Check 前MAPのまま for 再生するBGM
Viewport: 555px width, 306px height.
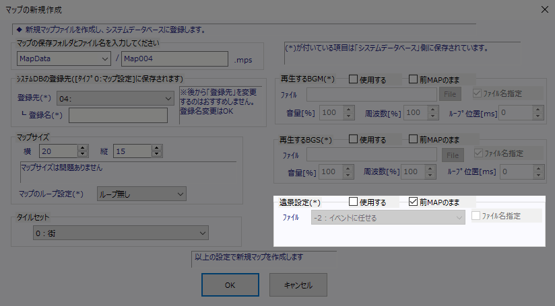(413, 79)
